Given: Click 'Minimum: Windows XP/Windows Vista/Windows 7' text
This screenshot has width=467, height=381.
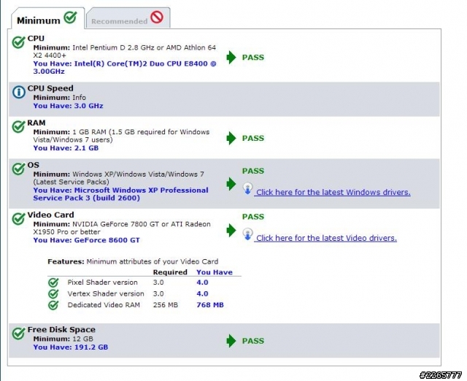Looking at the screenshot, I should (118, 178).
